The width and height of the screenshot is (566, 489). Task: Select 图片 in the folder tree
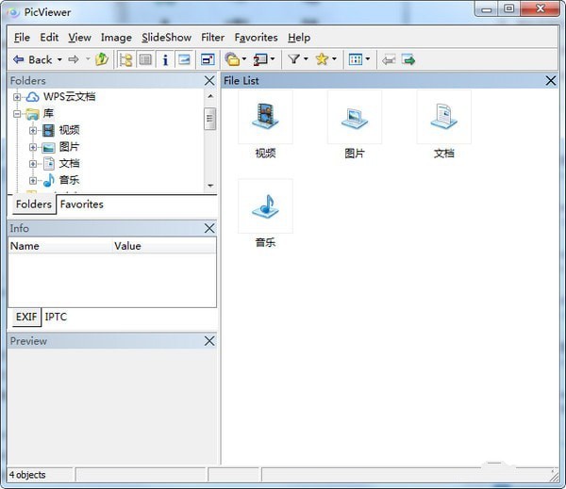(69, 146)
